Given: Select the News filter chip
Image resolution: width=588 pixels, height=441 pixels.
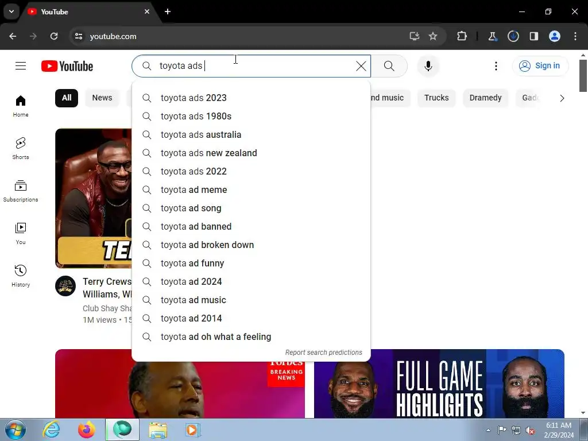Looking at the screenshot, I should tap(102, 98).
